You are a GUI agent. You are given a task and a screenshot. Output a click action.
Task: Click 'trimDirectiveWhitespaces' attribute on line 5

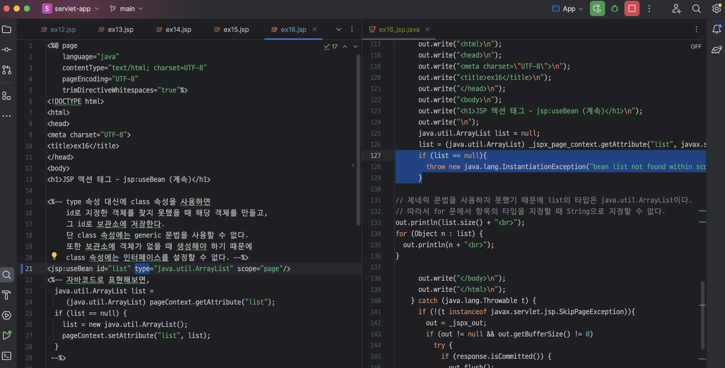click(108, 90)
